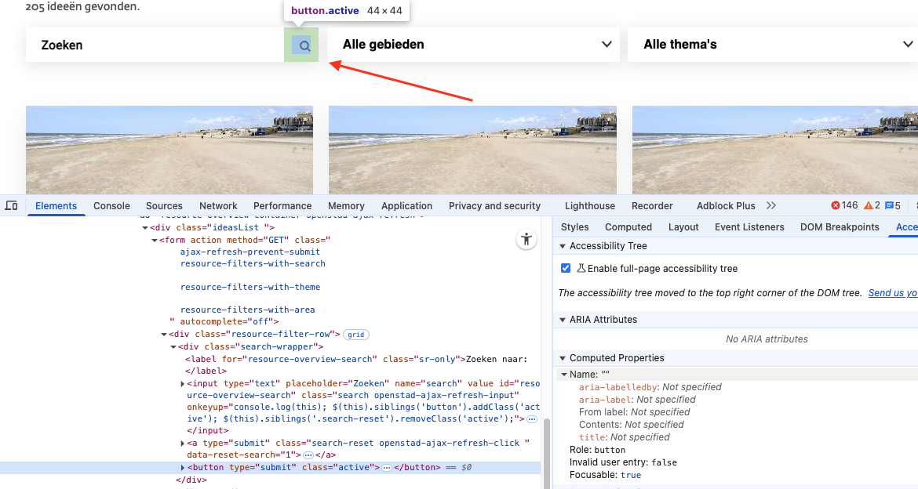Click the grid badge on resource-filter-row
The image size is (918, 489).
coord(356,334)
